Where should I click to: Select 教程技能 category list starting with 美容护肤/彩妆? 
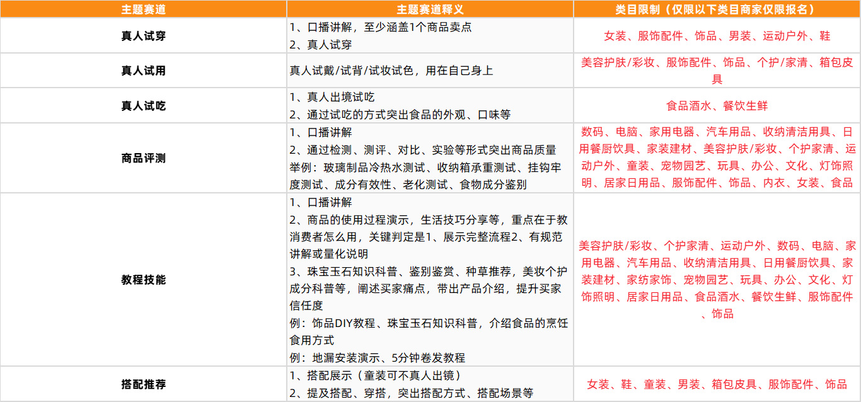[x=717, y=279]
